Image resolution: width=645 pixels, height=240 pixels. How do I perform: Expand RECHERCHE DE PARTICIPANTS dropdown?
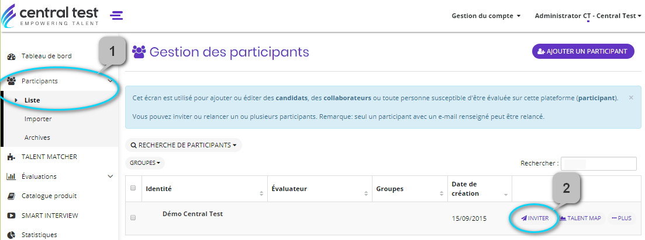[184, 145]
